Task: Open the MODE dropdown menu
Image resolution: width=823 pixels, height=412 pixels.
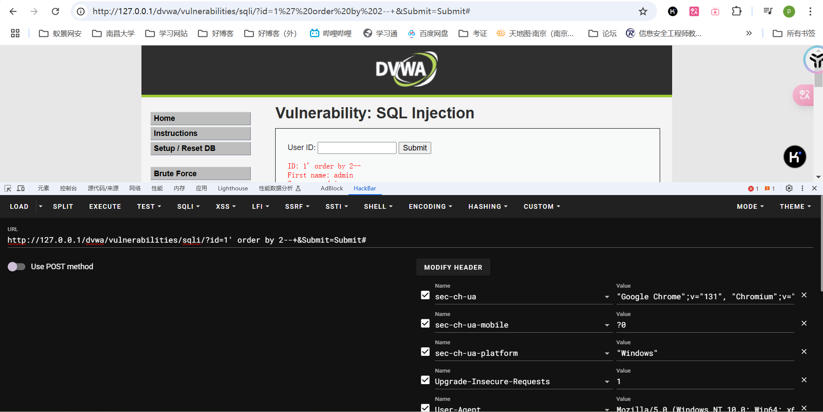Action: point(750,207)
